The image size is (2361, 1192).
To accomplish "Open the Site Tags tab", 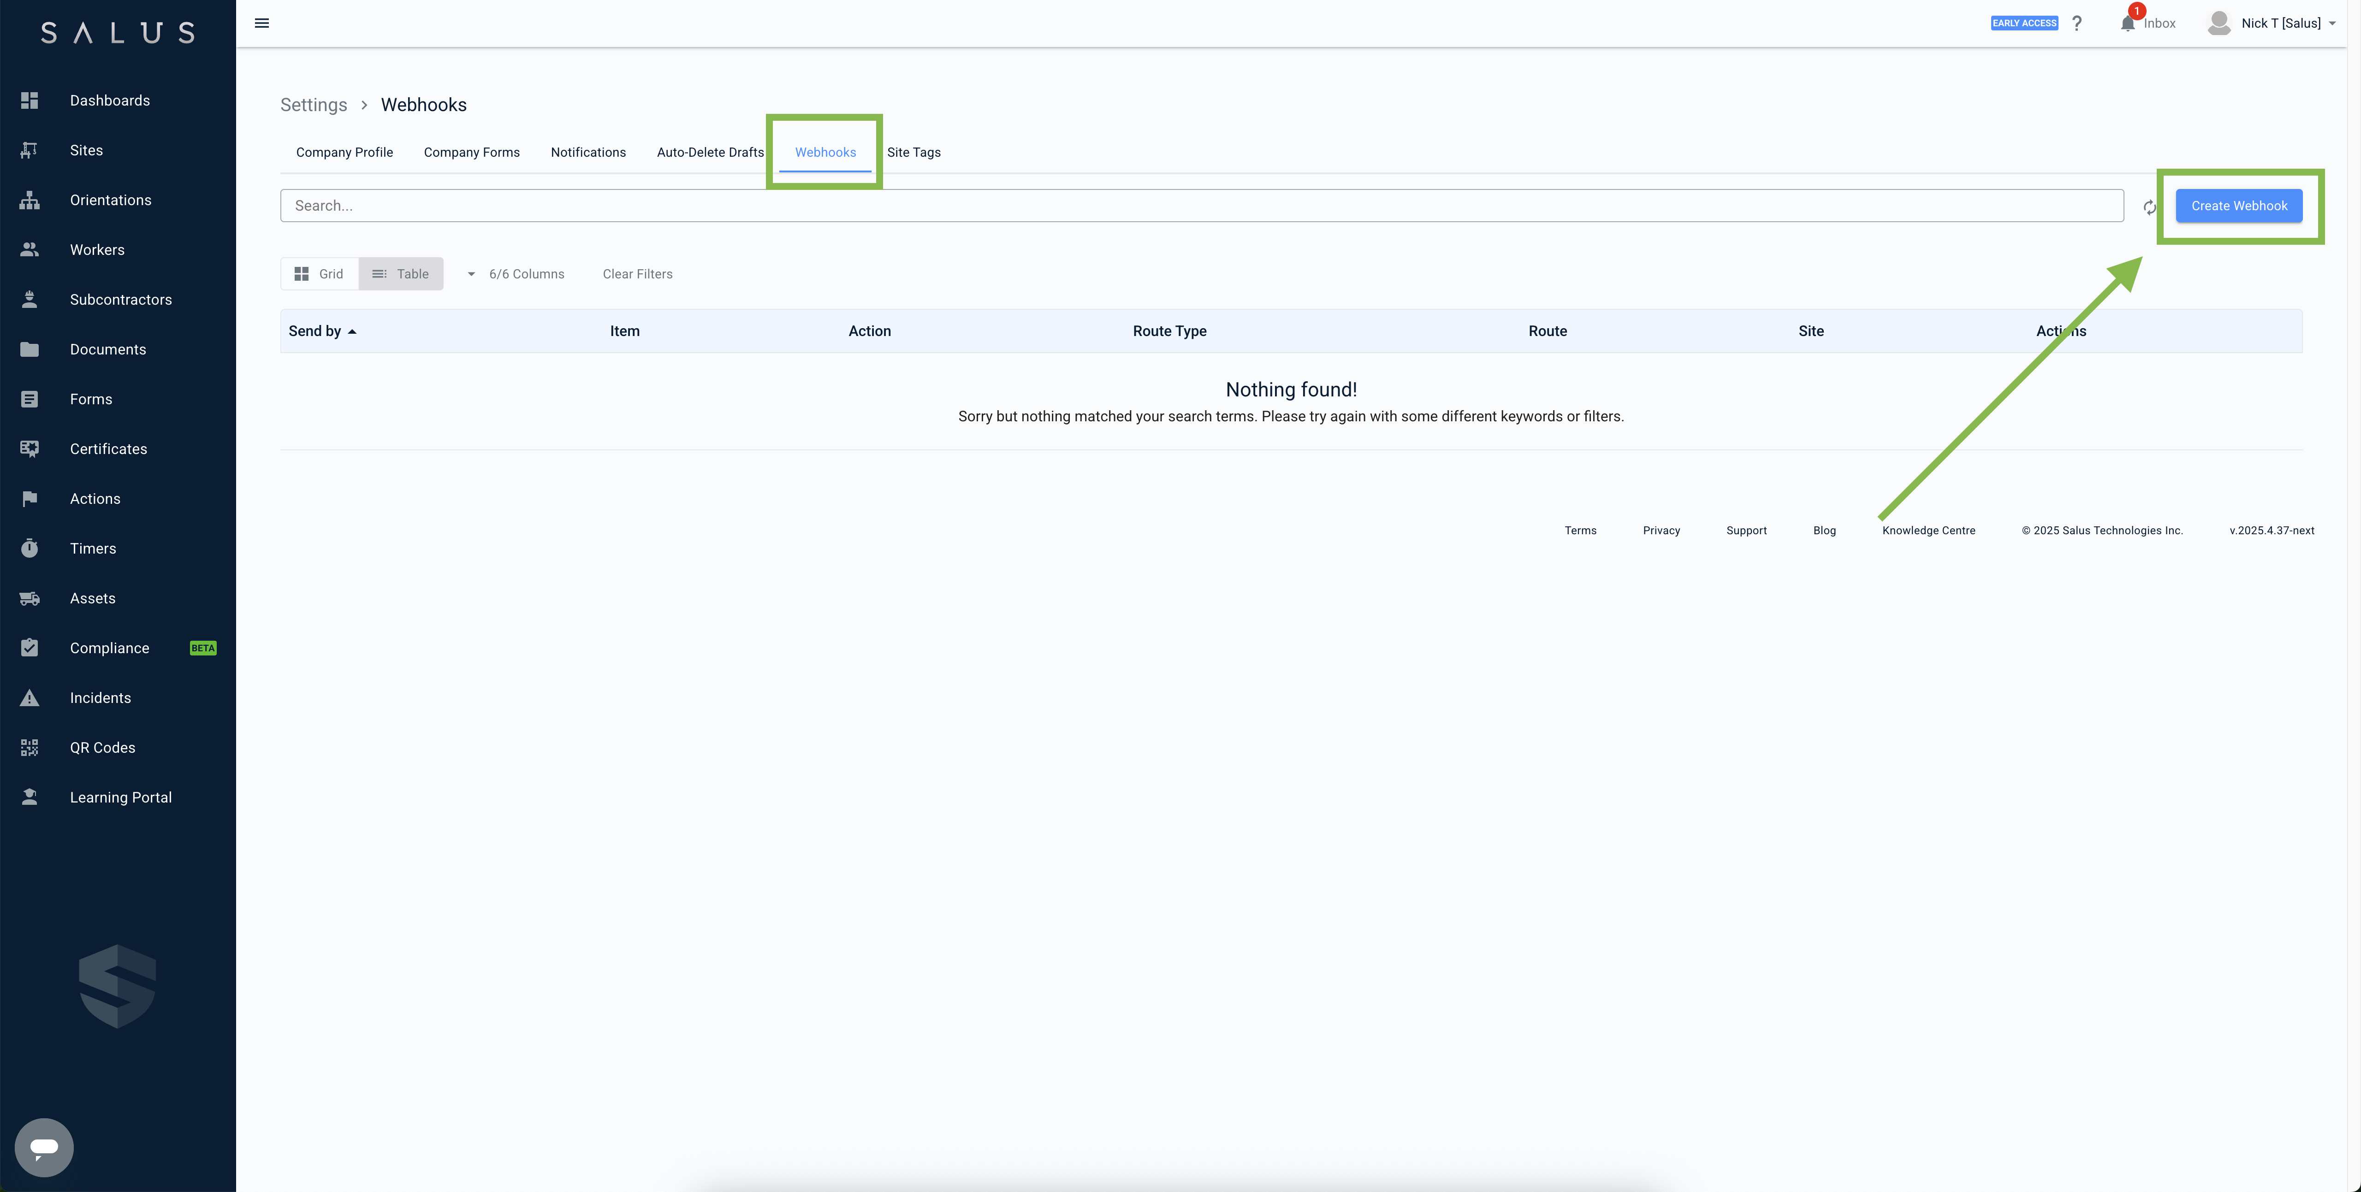I will pyautogui.click(x=913, y=152).
